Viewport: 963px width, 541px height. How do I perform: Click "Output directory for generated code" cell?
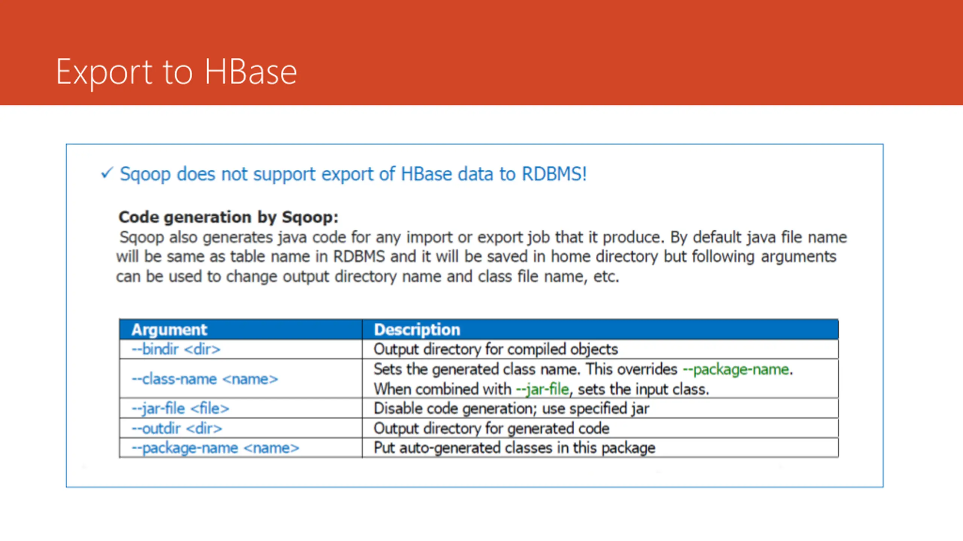(x=601, y=428)
